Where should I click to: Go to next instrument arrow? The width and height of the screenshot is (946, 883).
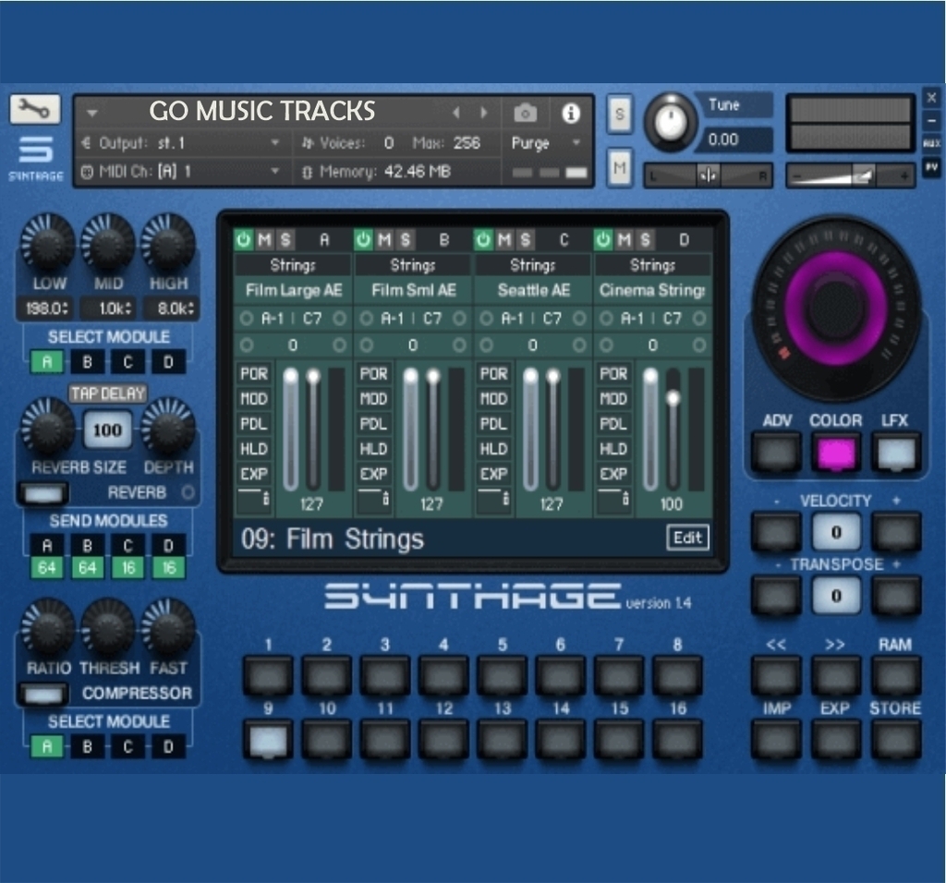click(484, 112)
